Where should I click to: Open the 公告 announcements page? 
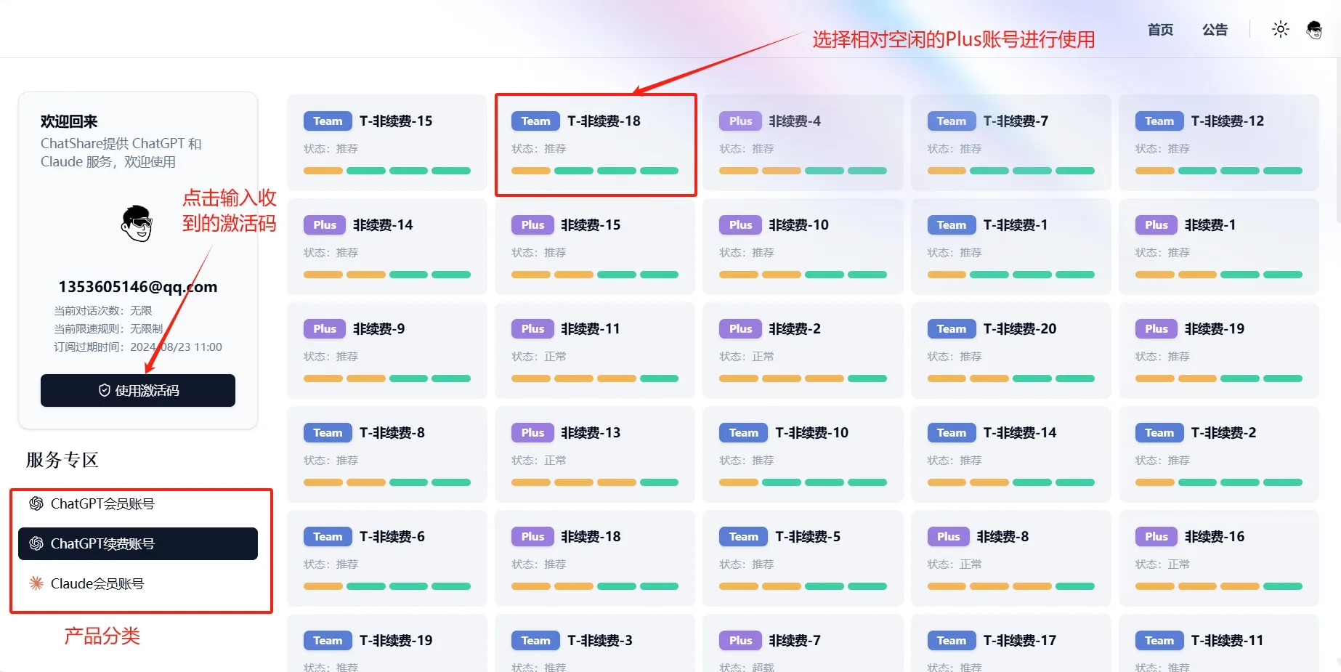[1215, 30]
